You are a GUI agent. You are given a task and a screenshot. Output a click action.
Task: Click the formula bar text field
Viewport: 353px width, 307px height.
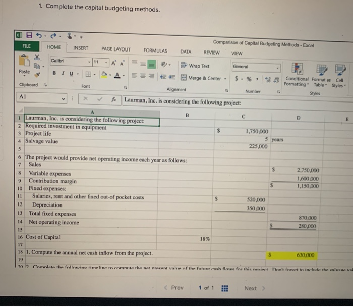click(x=238, y=102)
